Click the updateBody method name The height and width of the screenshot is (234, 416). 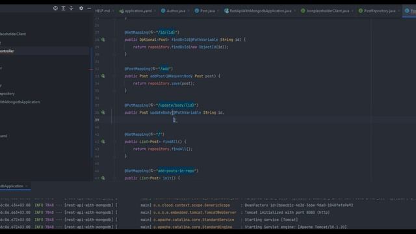click(x=161, y=112)
